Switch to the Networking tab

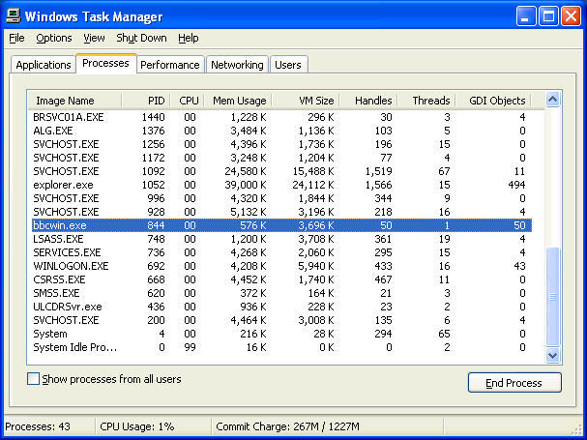(237, 65)
